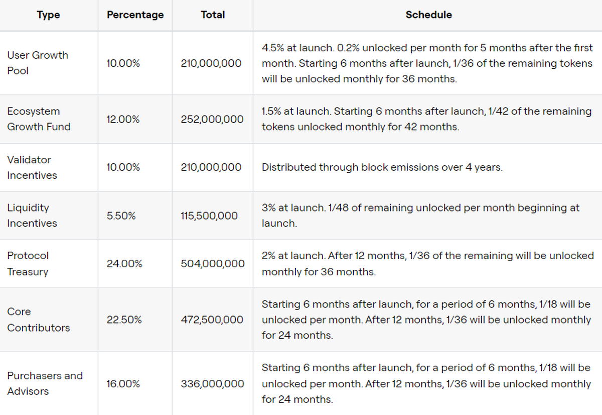Image resolution: width=602 pixels, height=415 pixels.
Task: Select the 504,000,000 total cell
Action: coord(213,264)
